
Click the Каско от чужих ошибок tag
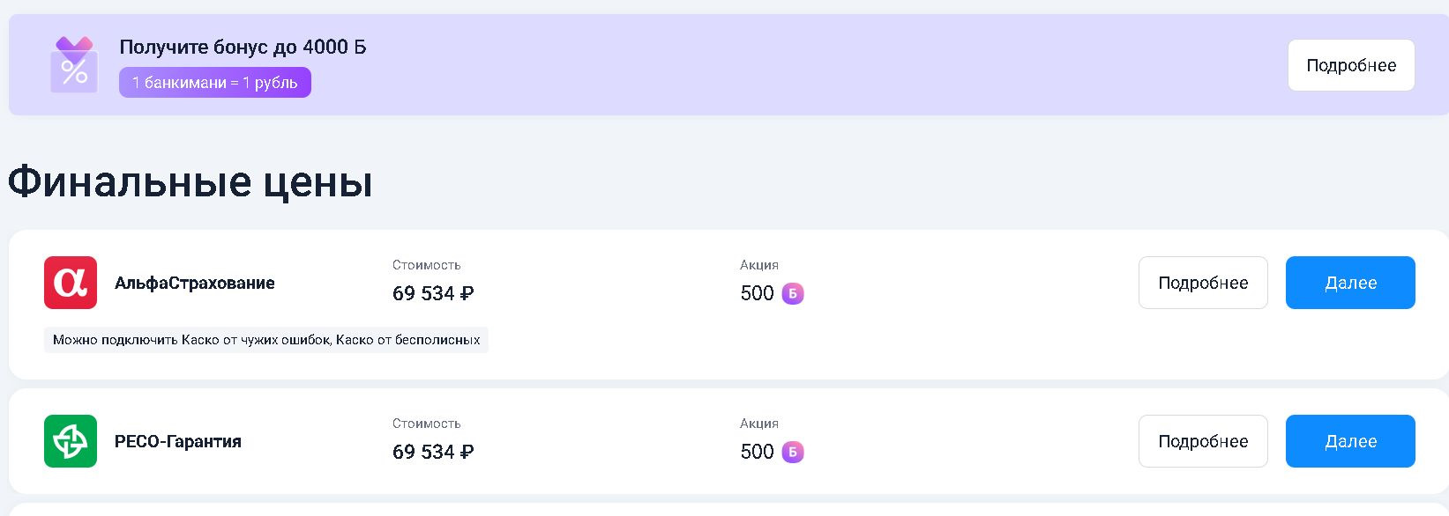265,340
